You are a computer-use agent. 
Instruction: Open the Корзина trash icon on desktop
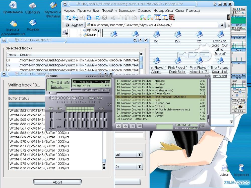[241, 170]
